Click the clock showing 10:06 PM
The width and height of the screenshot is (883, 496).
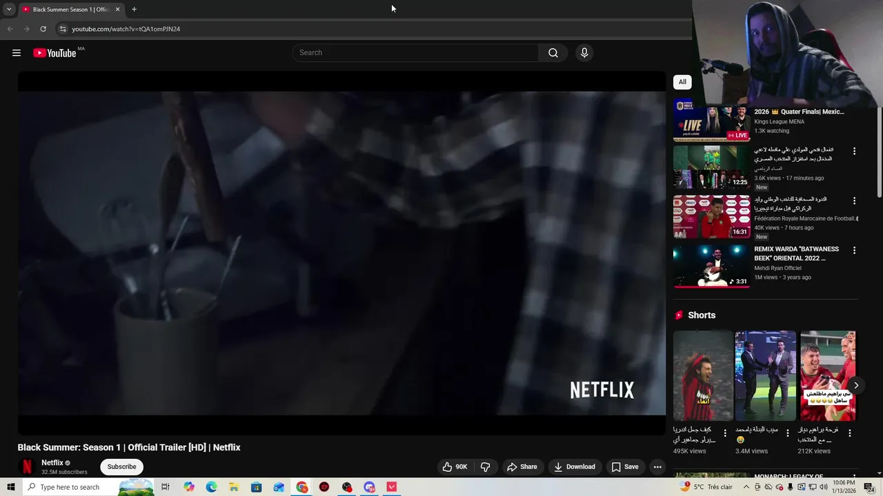844,487
